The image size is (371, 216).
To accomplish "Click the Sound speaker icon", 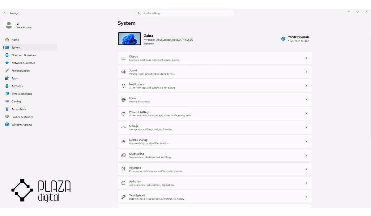I will (x=123, y=72).
